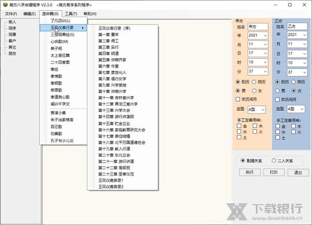Image resolution: width=312 pixels, height=225 pixels.
Task: Check 农历闰月 in 乙方 panel
Action: (x=277, y=99)
